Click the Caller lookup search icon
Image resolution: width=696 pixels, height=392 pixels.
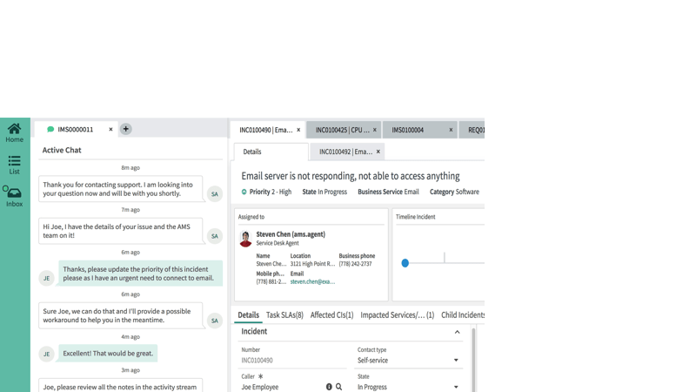tap(339, 387)
